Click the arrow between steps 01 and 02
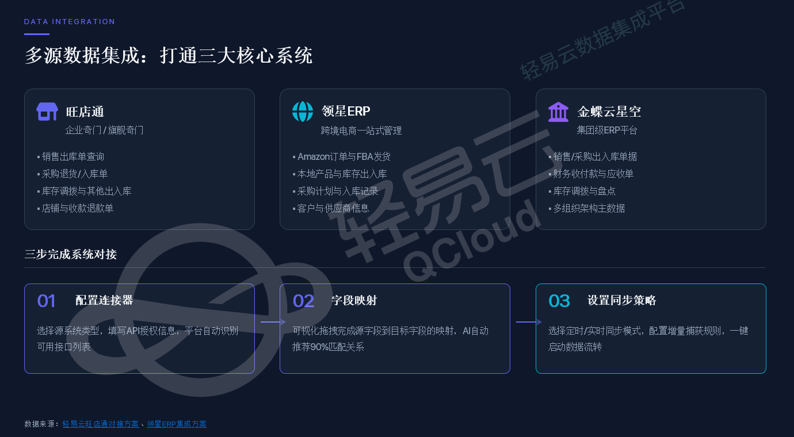Screen dimensions: 794x437 click(273, 322)
